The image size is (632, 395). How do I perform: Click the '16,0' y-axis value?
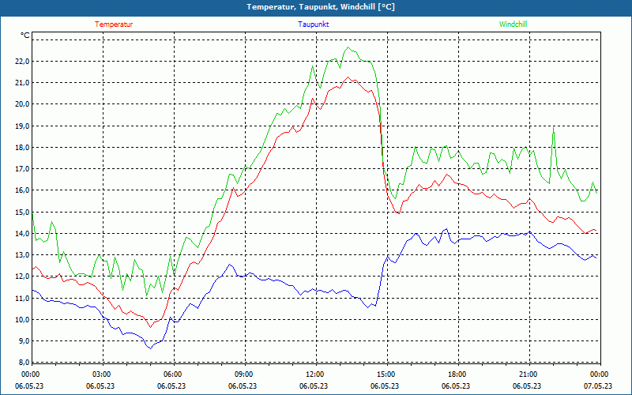pos(23,190)
